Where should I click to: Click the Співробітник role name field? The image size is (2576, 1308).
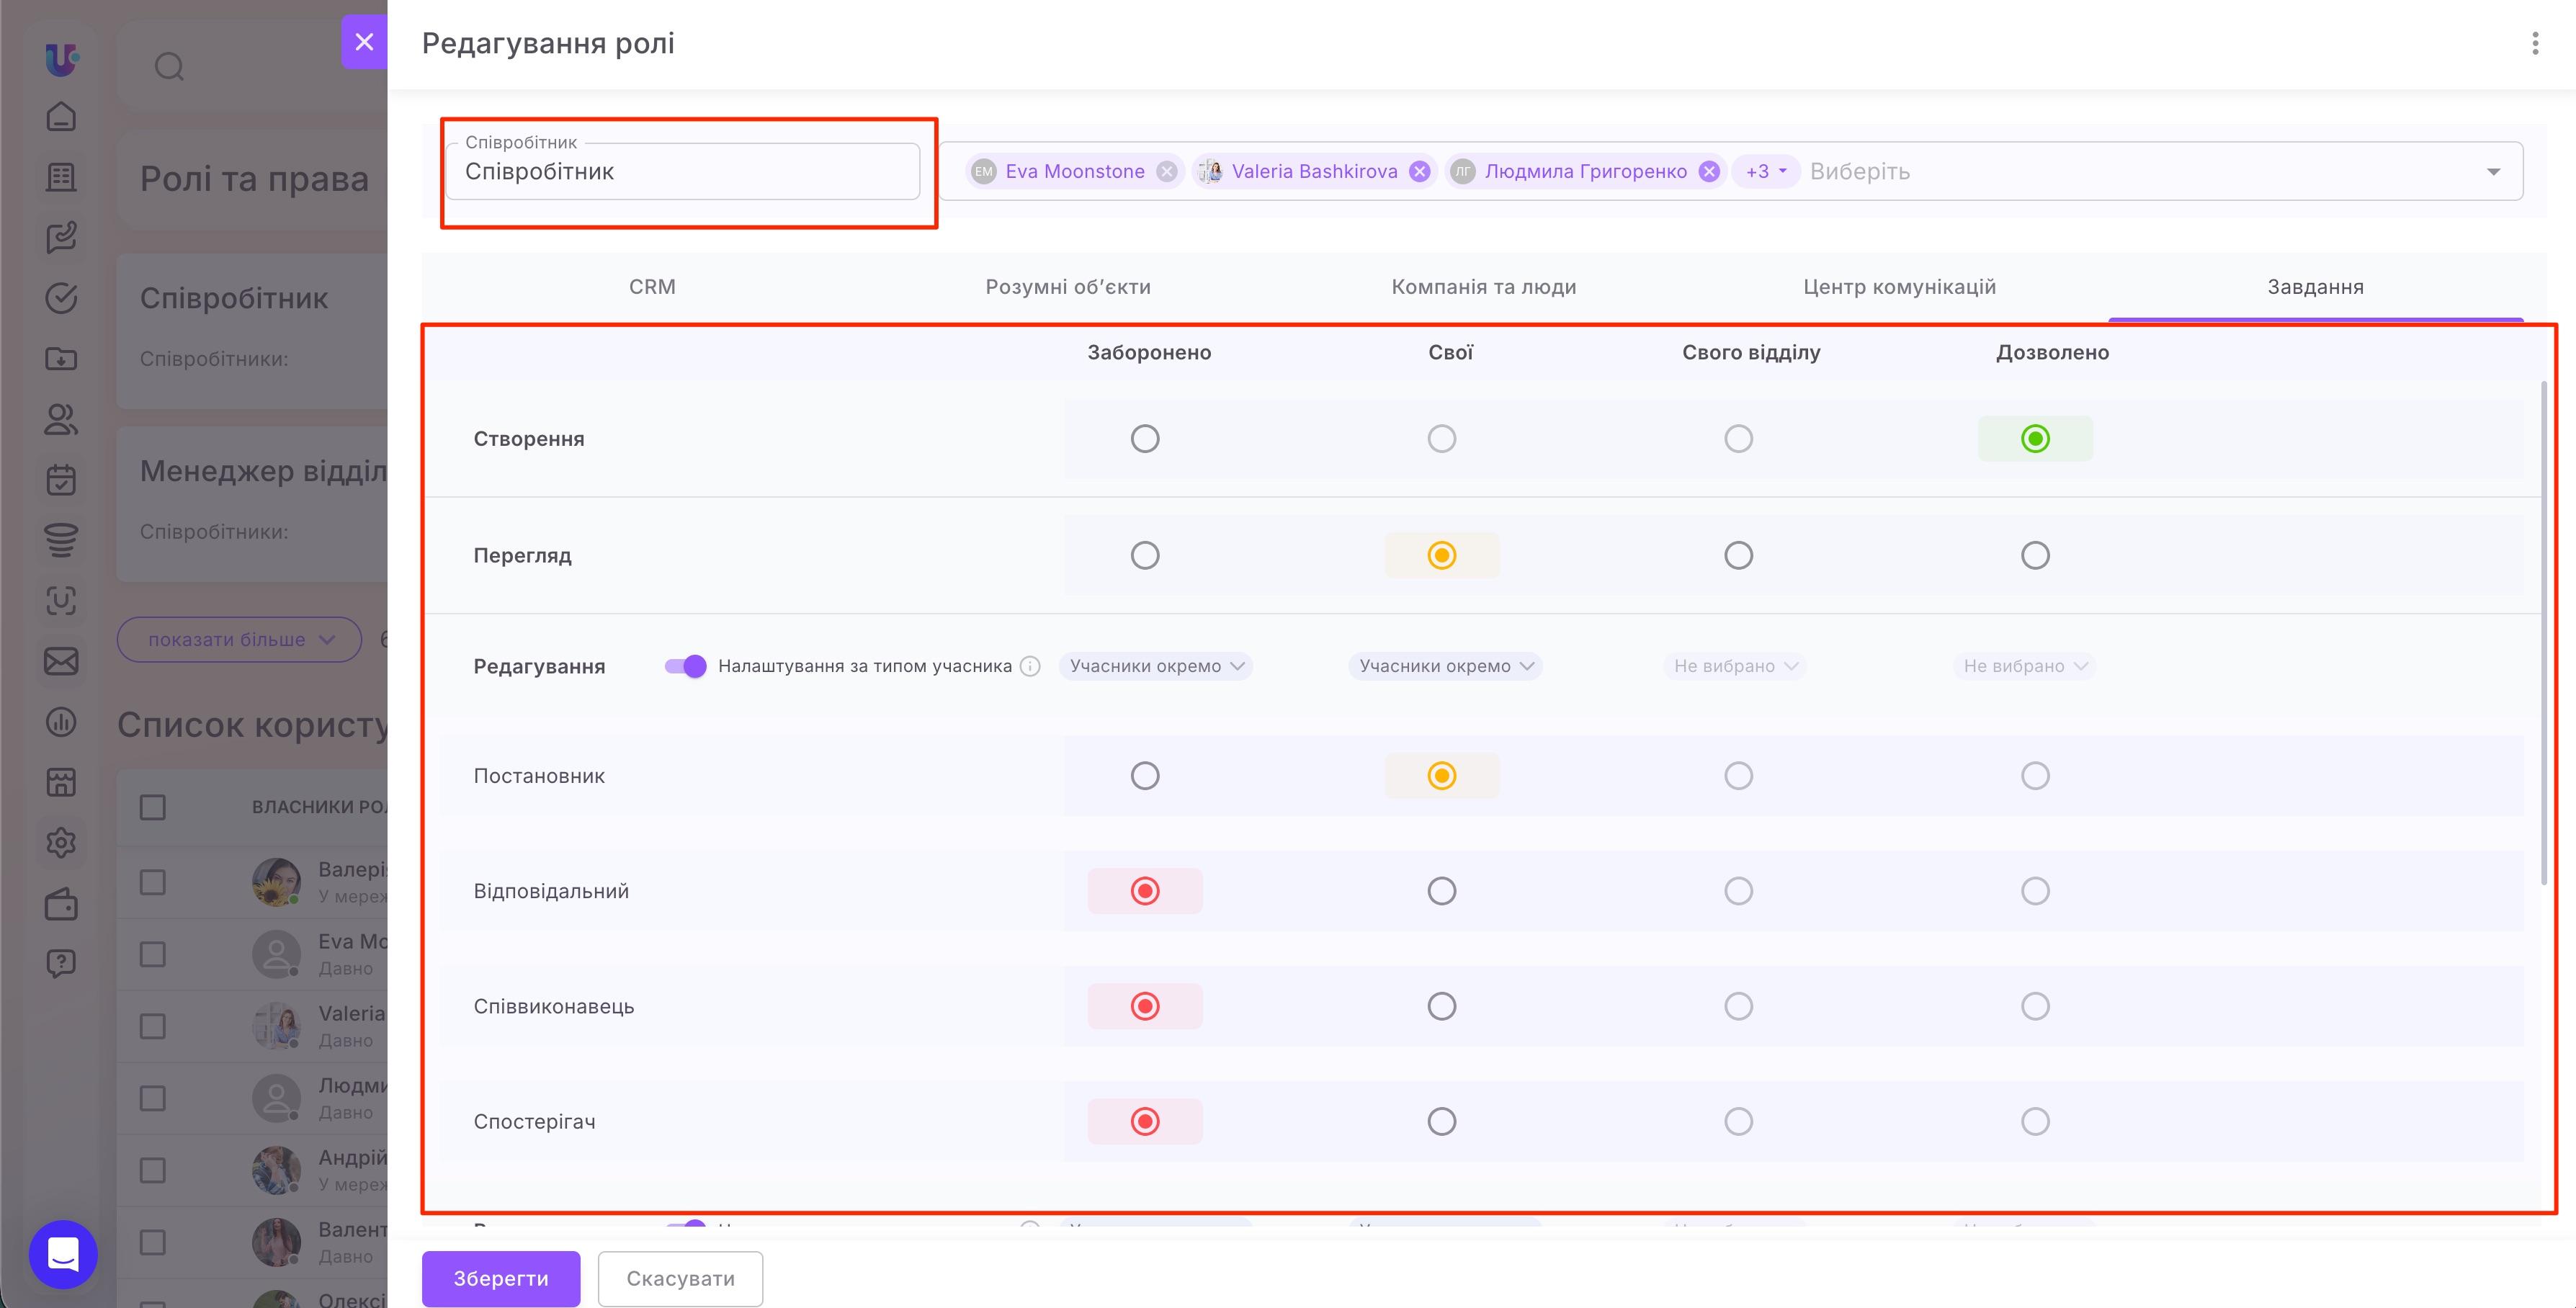(x=683, y=172)
